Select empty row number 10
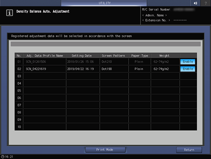 point(106,127)
